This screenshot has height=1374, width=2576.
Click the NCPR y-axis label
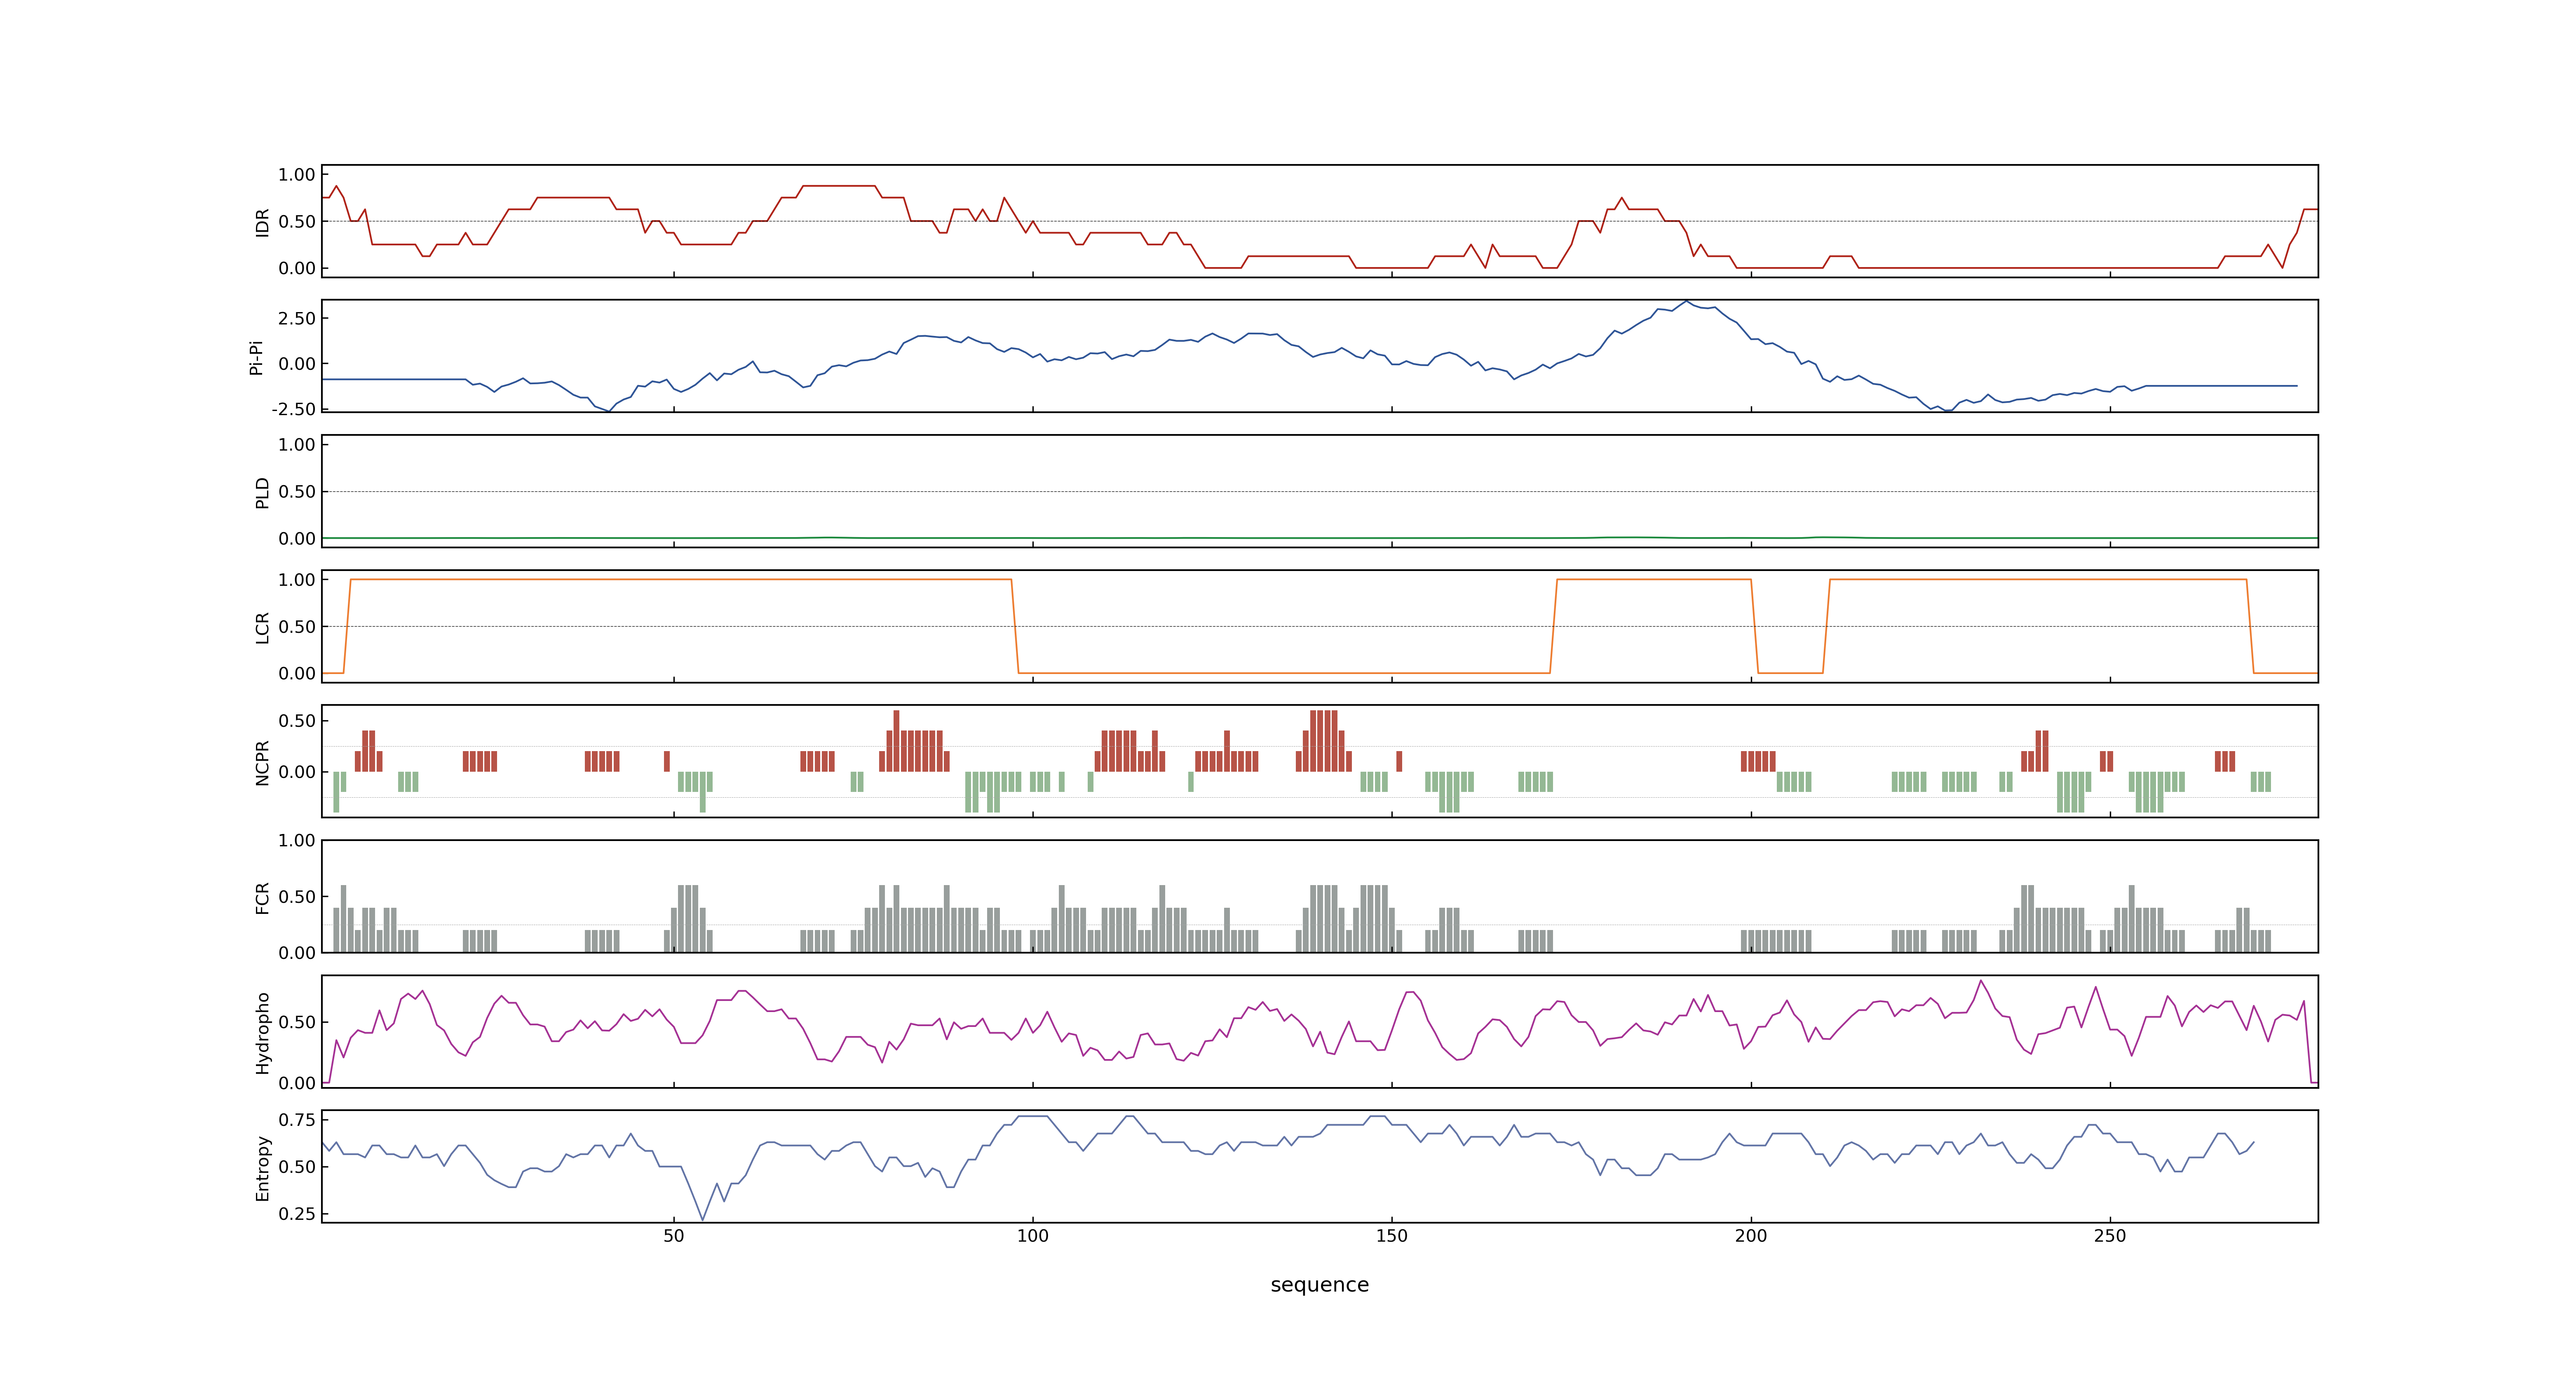[x=262, y=762]
